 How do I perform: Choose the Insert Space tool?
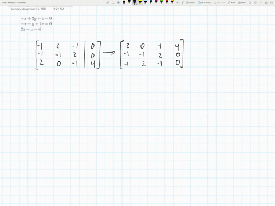(119, 3)
